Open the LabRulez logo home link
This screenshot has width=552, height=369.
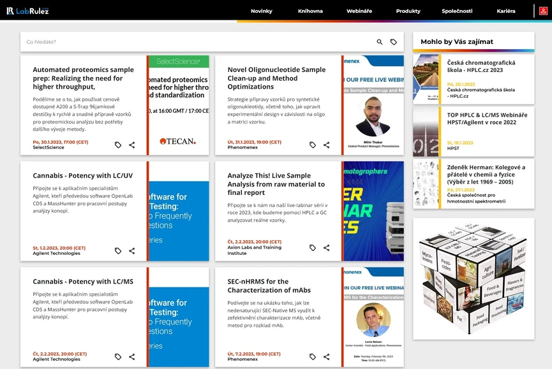(x=27, y=11)
